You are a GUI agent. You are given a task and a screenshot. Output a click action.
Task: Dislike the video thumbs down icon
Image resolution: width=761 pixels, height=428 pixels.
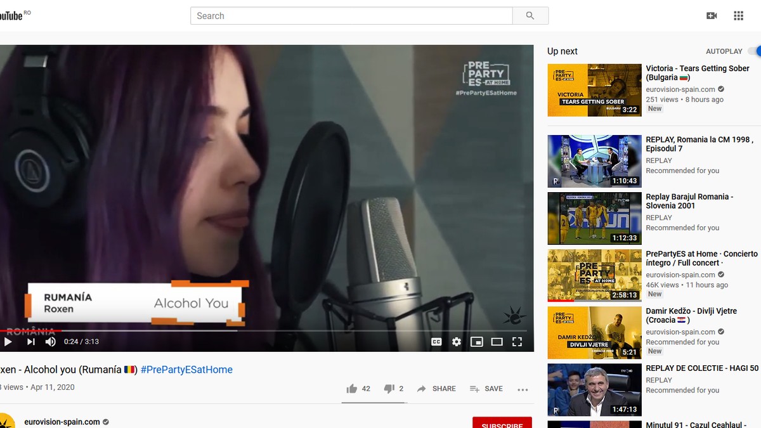click(x=389, y=389)
